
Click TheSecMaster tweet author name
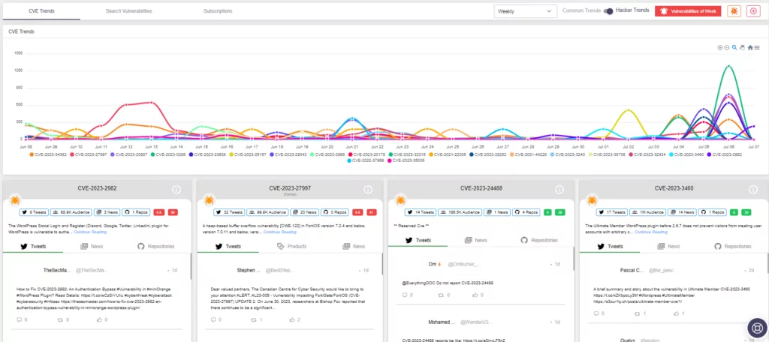click(x=56, y=271)
